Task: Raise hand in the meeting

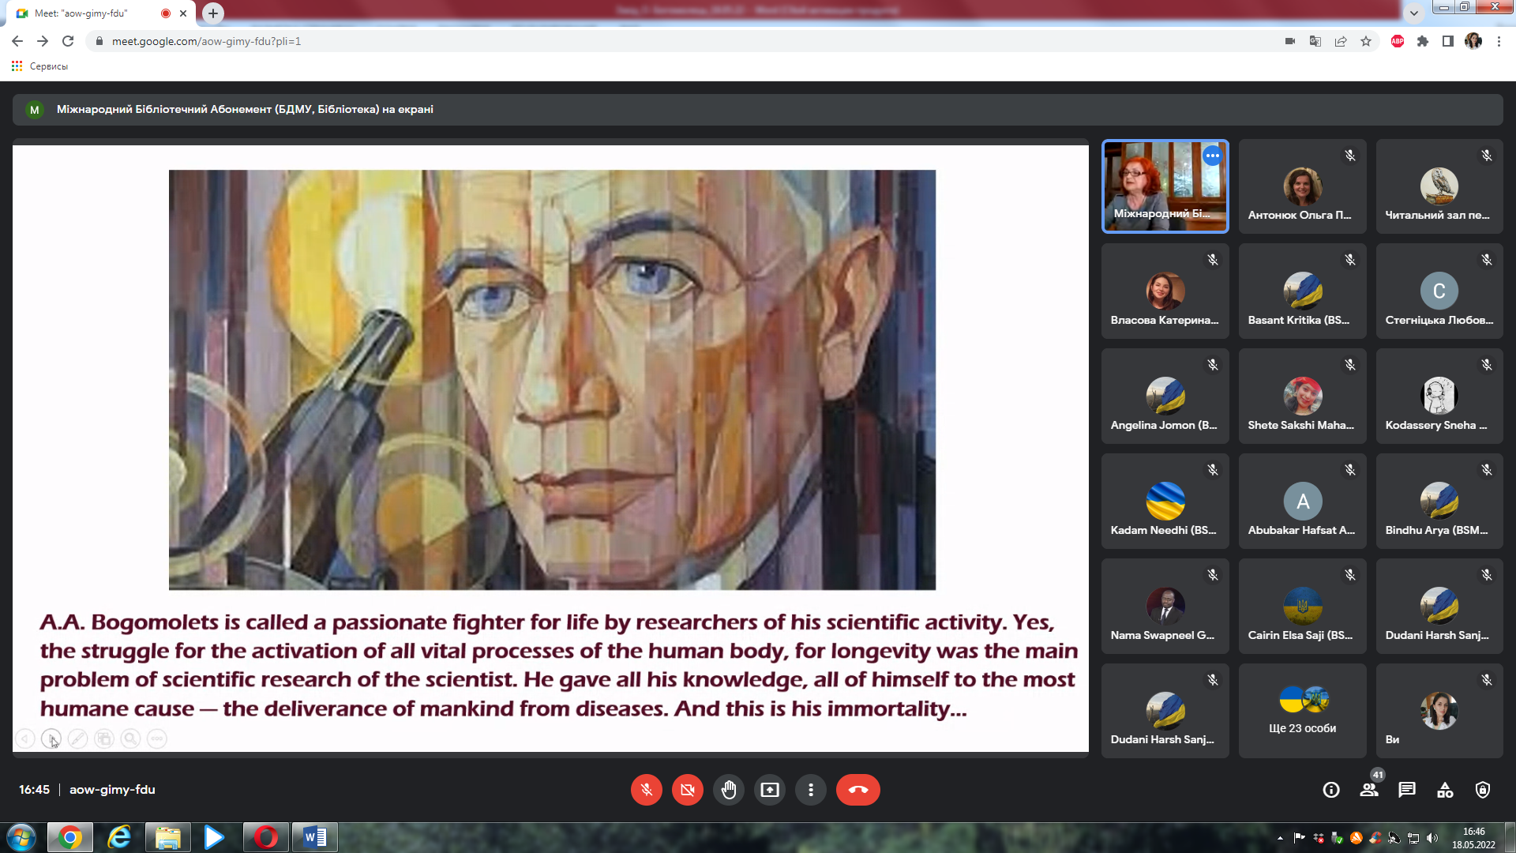Action: [x=728, y=790]
